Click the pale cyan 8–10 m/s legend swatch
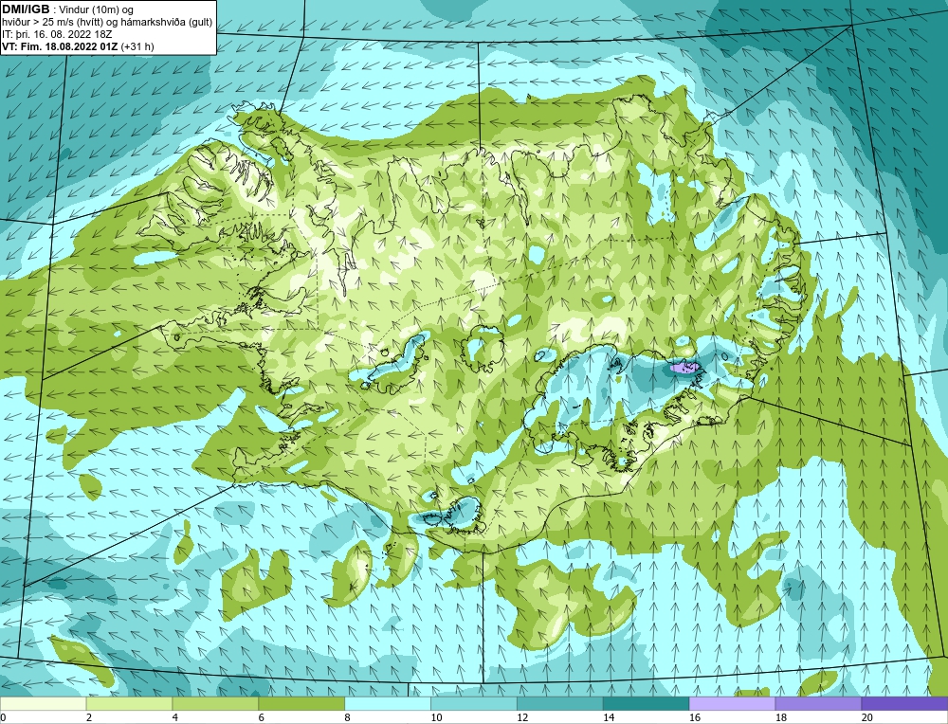 [388, 703]
